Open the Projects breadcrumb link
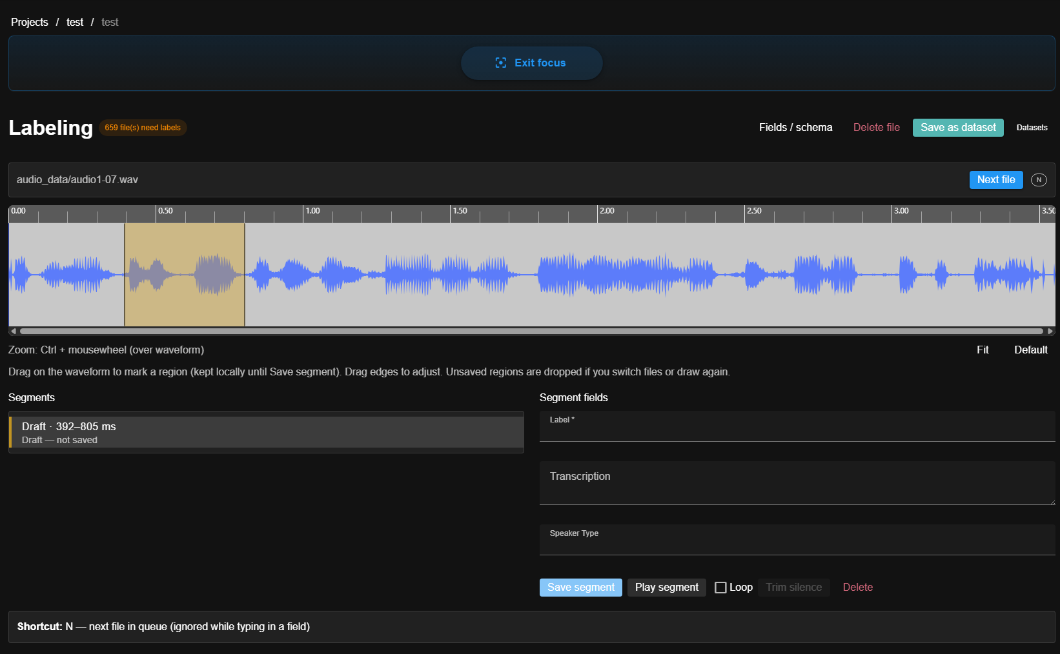This screenshot has height=654, width=1060. coord(30,22)
